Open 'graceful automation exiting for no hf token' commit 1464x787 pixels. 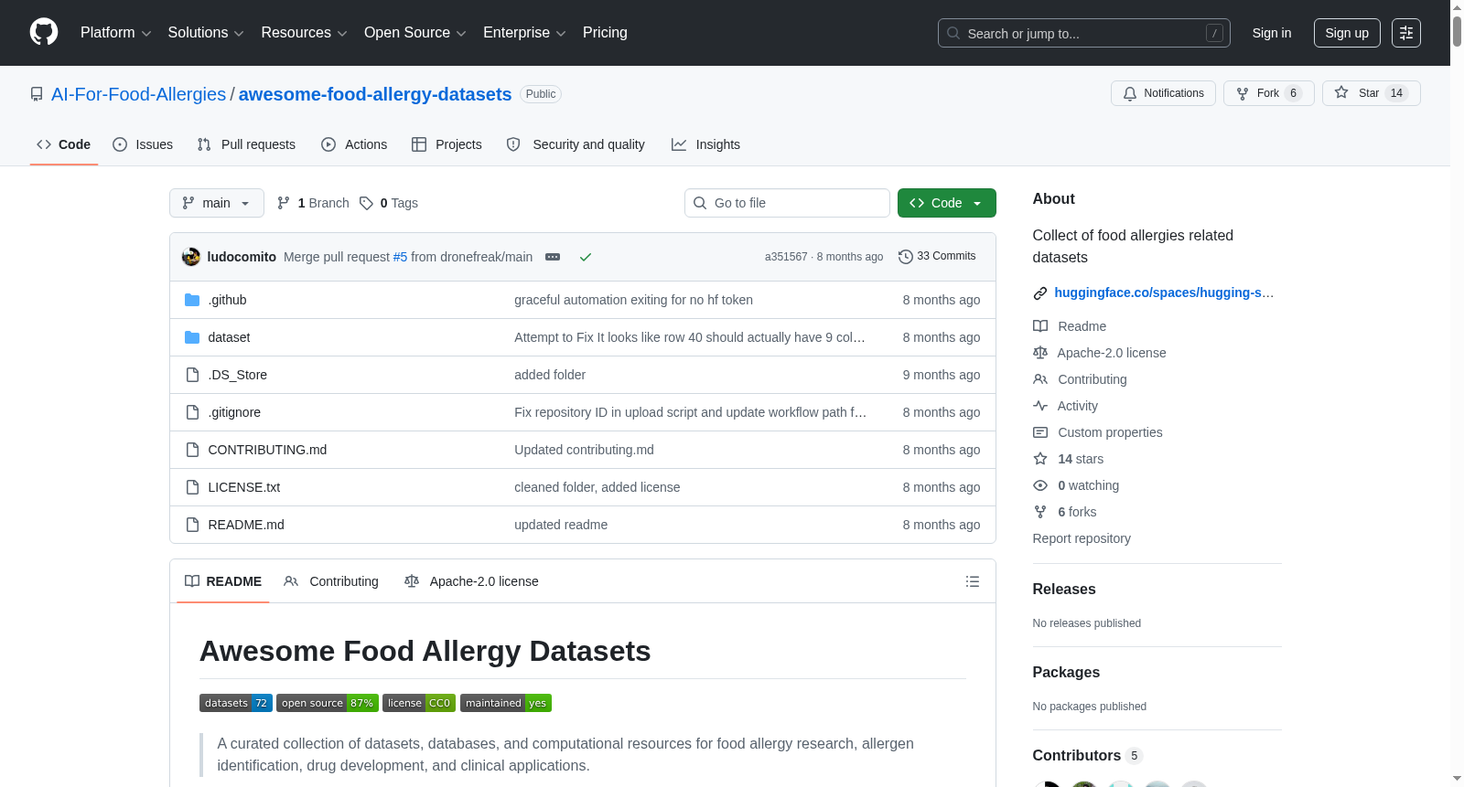633,300
